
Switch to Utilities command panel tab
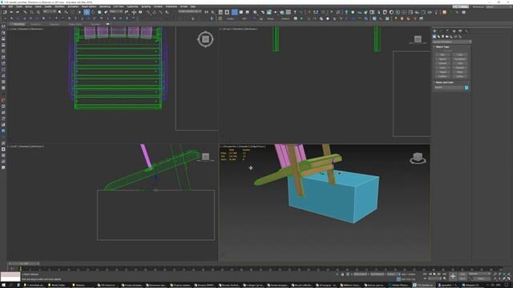[x=467, y=31]
